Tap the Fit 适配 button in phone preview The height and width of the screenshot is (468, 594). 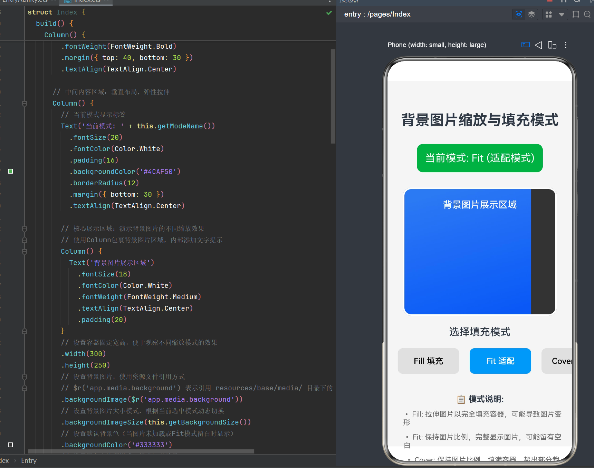click(x=500, y=361)
